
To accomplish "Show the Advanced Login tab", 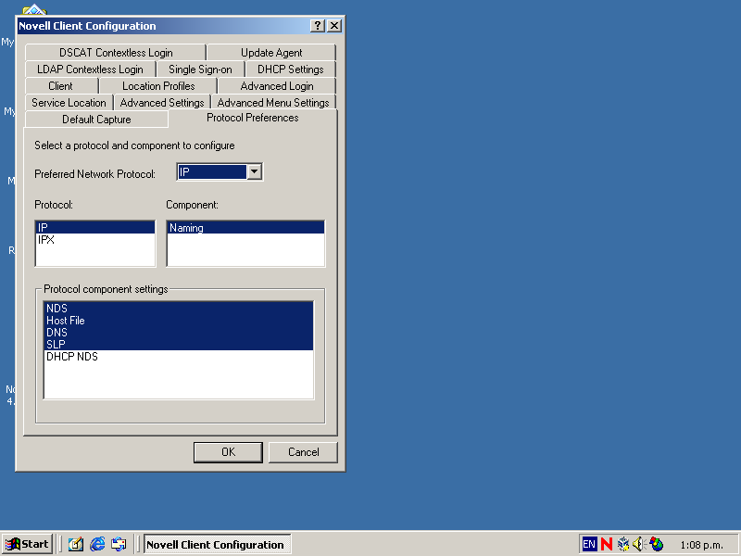I will coord(277,86).
